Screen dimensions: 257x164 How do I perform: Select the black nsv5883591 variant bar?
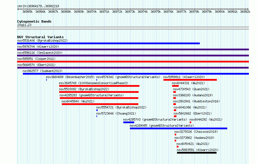click(x=197, y=153)
